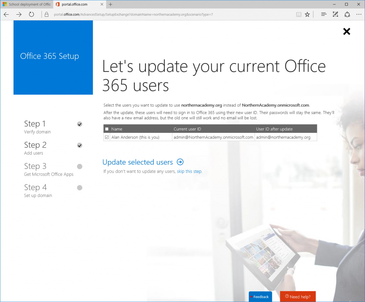Screen dimensions: 365x302
Task: Select Step 4 Set up domain
Action: 38,191
